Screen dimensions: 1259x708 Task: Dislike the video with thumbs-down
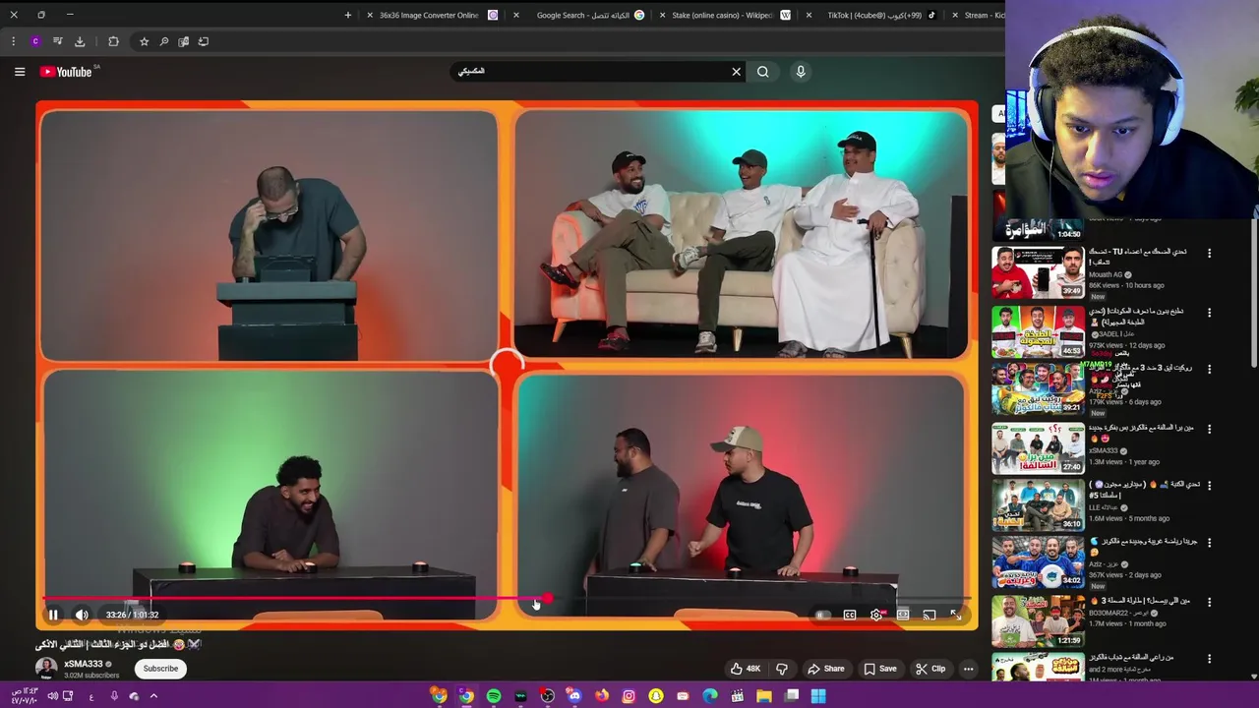[782, 669]
